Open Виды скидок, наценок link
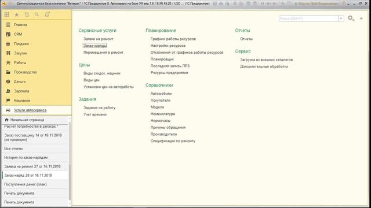Screen dimensions: 371x208 (102, 73)
